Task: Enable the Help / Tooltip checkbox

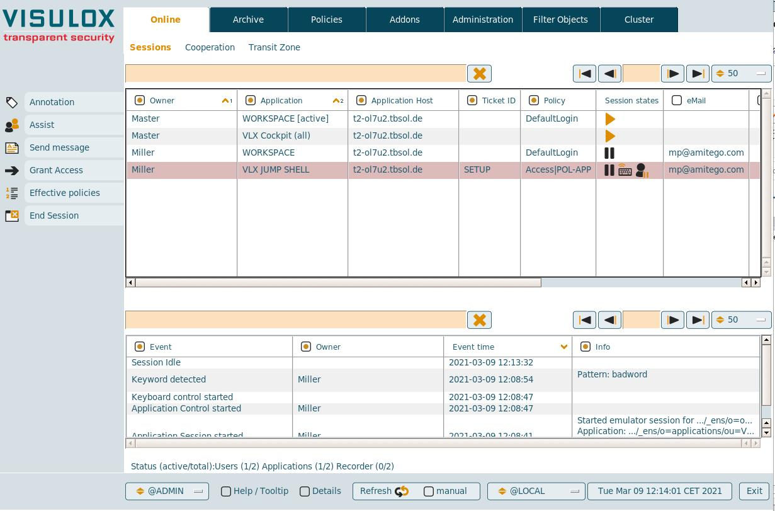Action: 226,491
